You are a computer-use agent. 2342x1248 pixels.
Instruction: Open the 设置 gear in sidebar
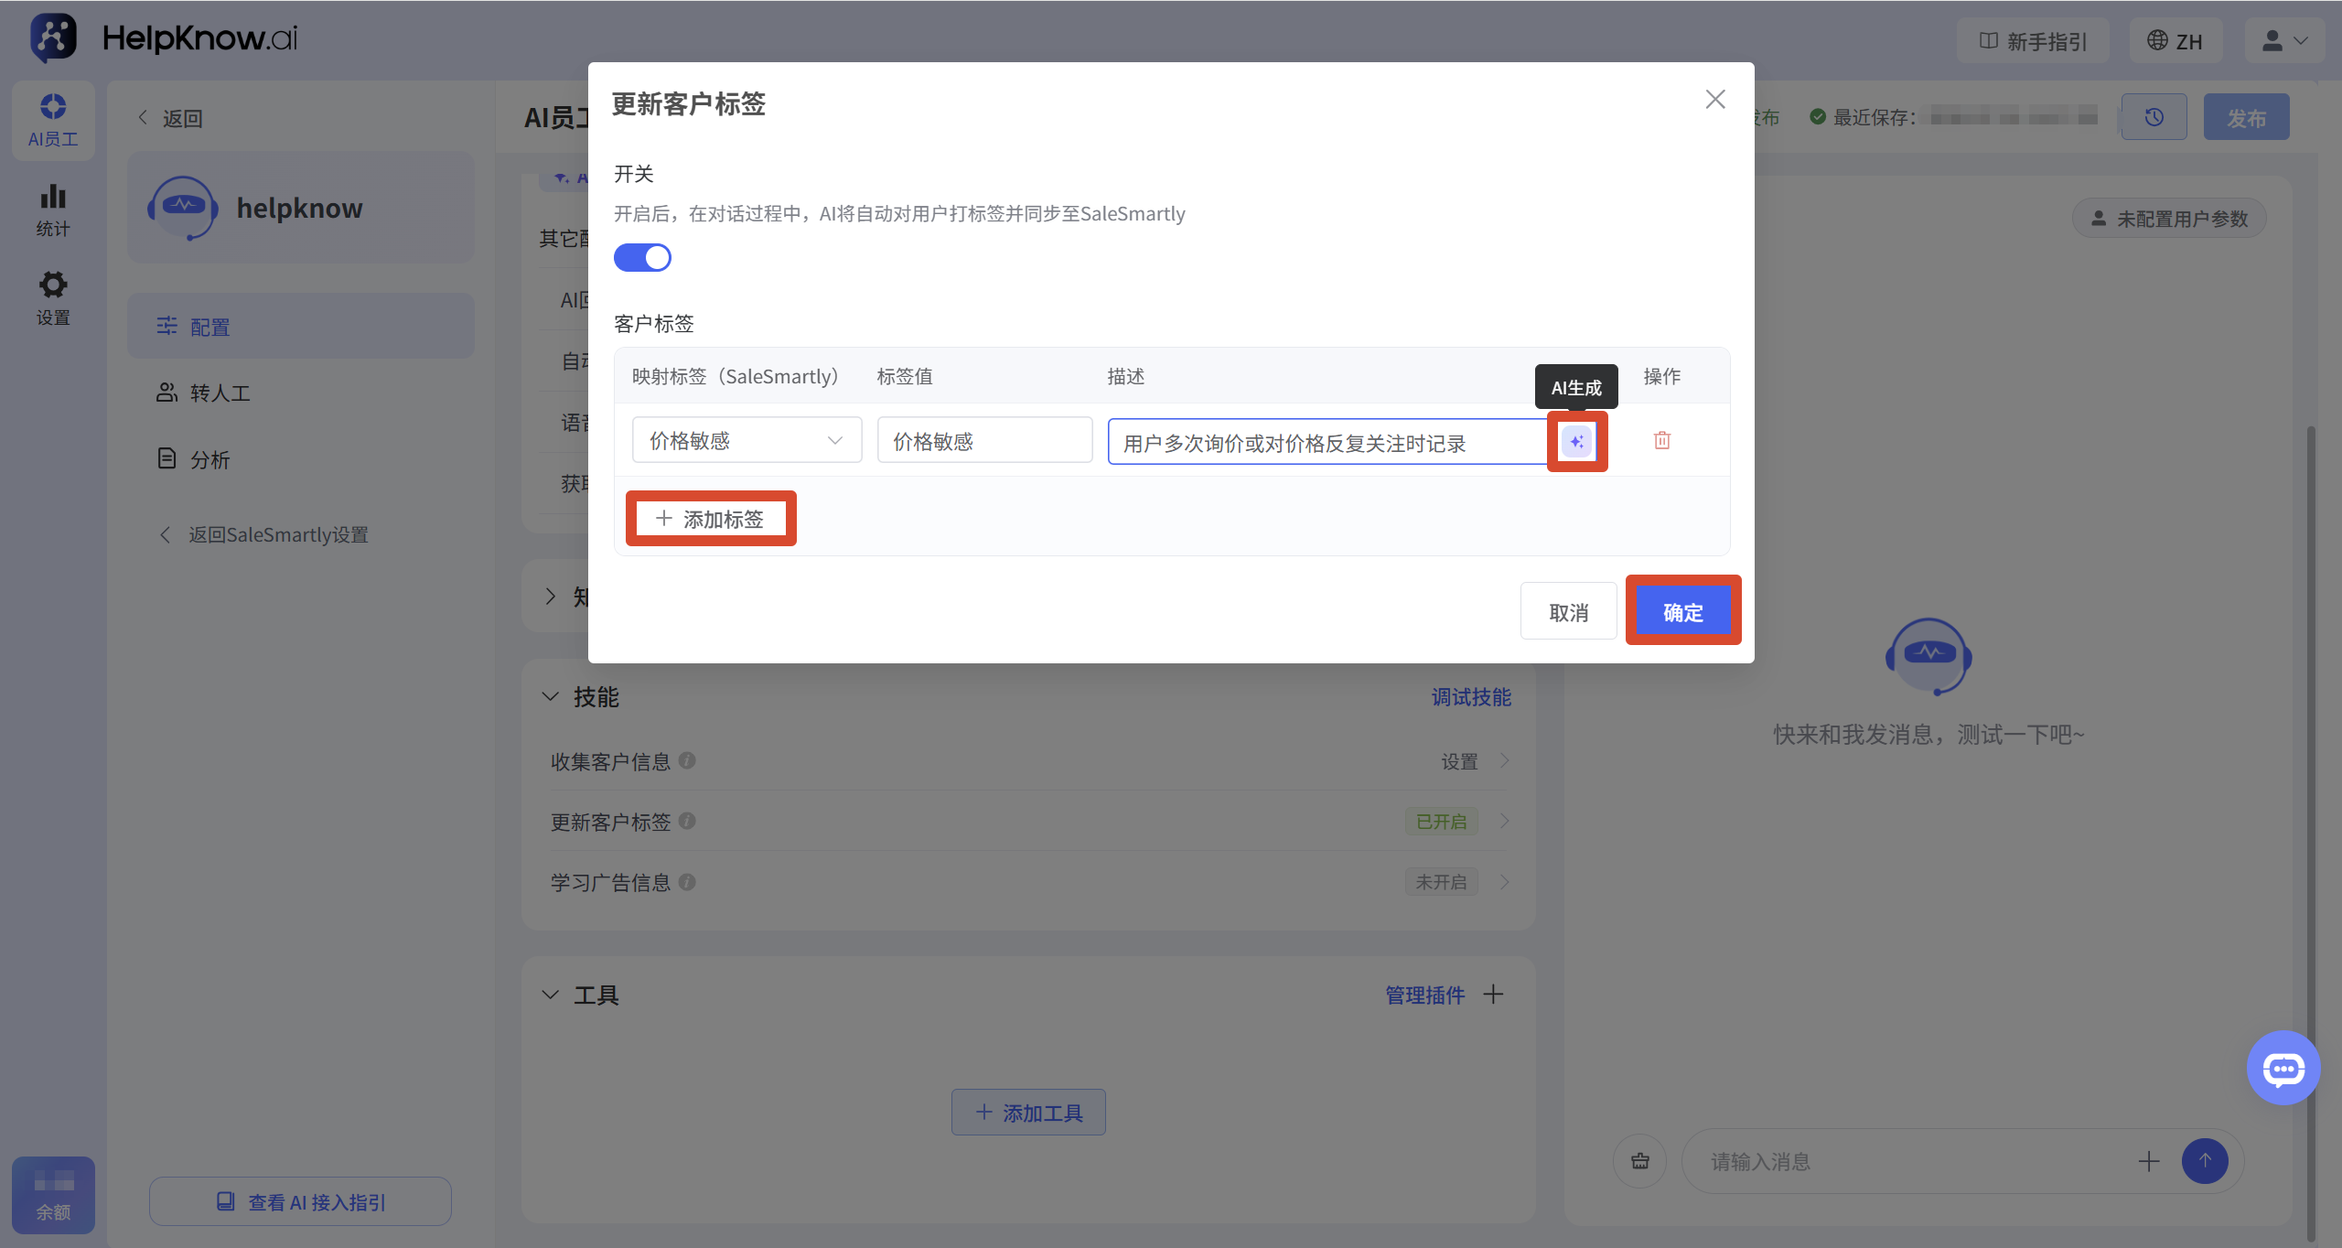(53, 298)
